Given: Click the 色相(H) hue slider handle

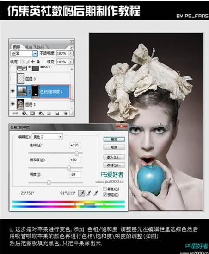Looking at the screenshot, I should [76, 153].
